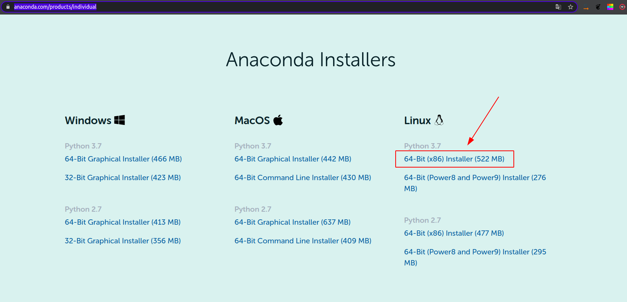Open Linux Python 2.7 64-Bit x86 Installer
627x302 pixels.
pos(454,233)
